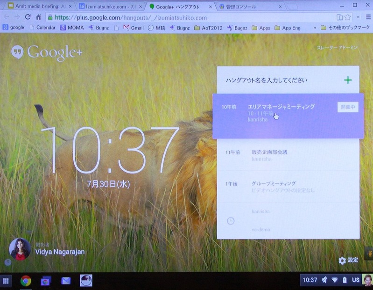Click the muted volume tray icon
Screen dimensions: 373x290
324,280
